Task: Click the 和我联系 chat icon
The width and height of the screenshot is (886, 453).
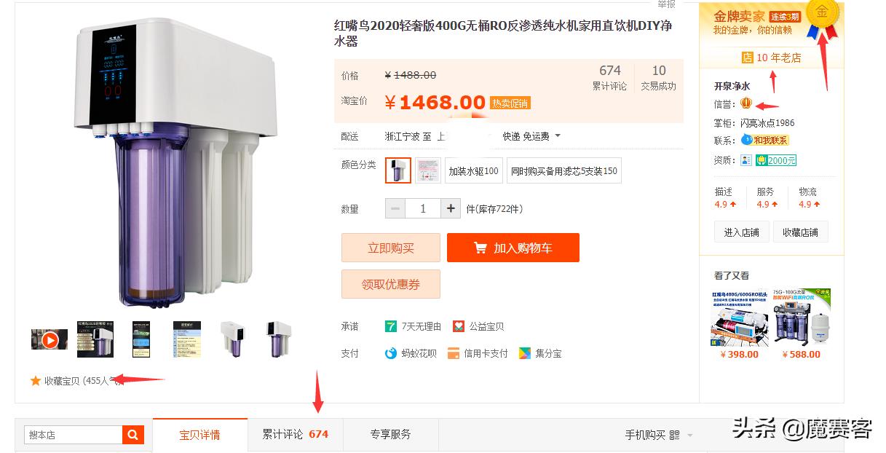Action: [x=746, y=140]
